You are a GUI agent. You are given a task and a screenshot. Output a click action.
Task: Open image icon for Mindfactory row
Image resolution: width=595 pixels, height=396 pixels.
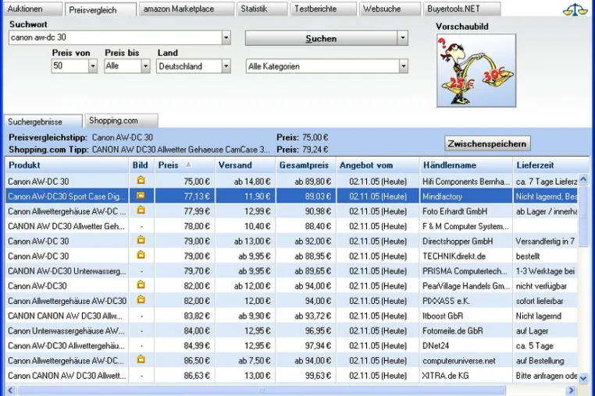coord(141,196)
